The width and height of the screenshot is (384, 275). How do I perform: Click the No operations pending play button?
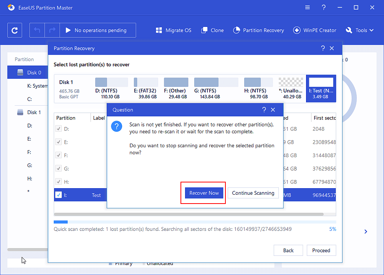(x=98, y=30)
